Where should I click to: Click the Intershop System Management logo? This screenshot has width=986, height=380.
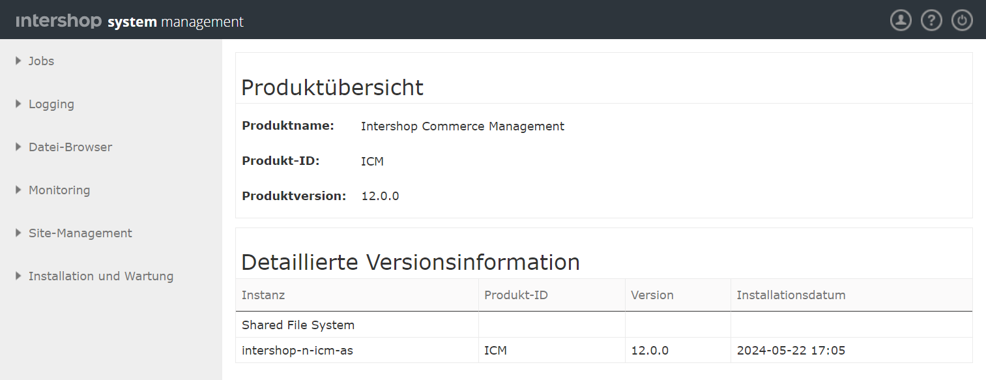[130, 20]
